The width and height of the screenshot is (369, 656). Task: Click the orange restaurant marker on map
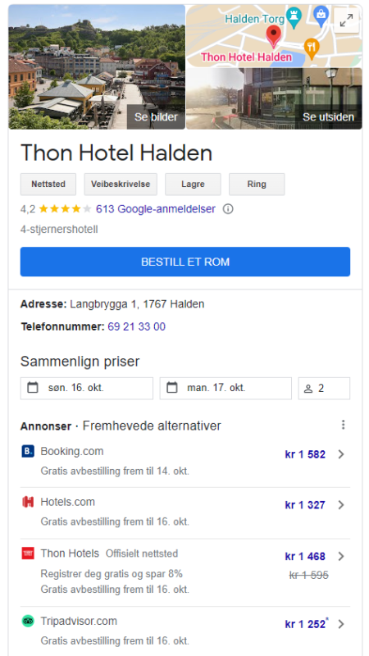[312, 48]
